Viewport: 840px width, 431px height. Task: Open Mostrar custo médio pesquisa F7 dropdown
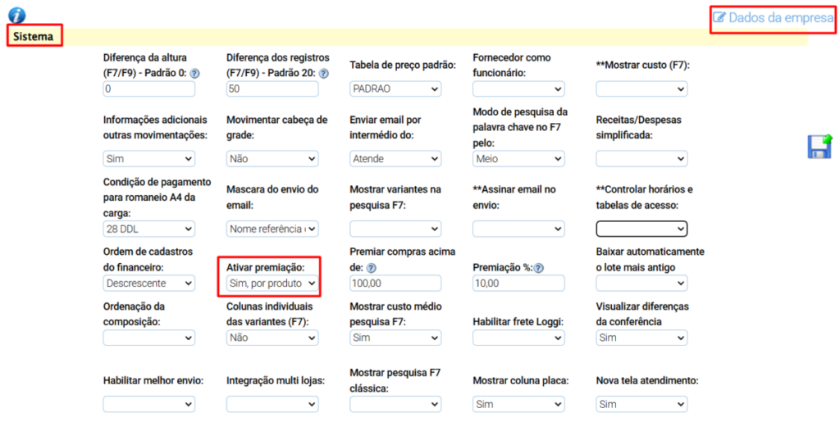395,338
